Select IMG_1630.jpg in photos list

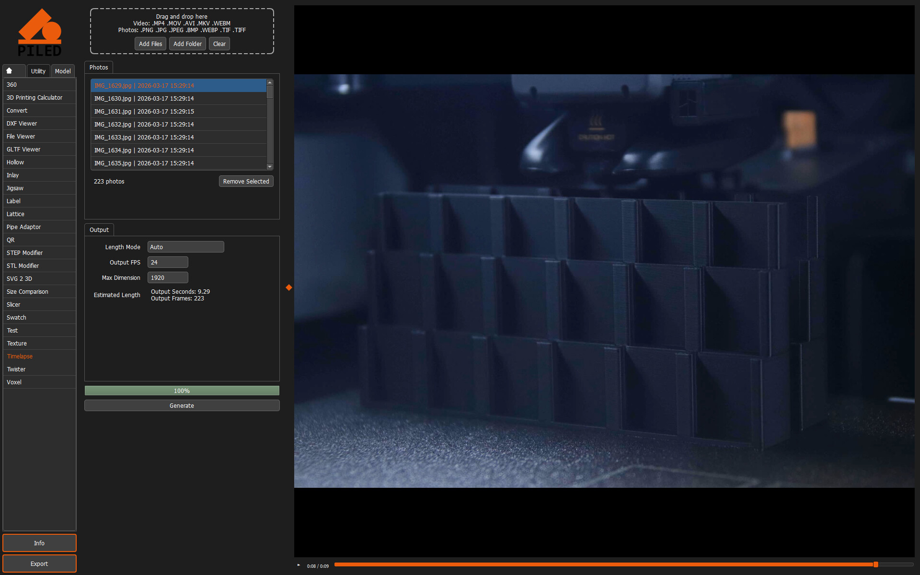tap(178, 98)
